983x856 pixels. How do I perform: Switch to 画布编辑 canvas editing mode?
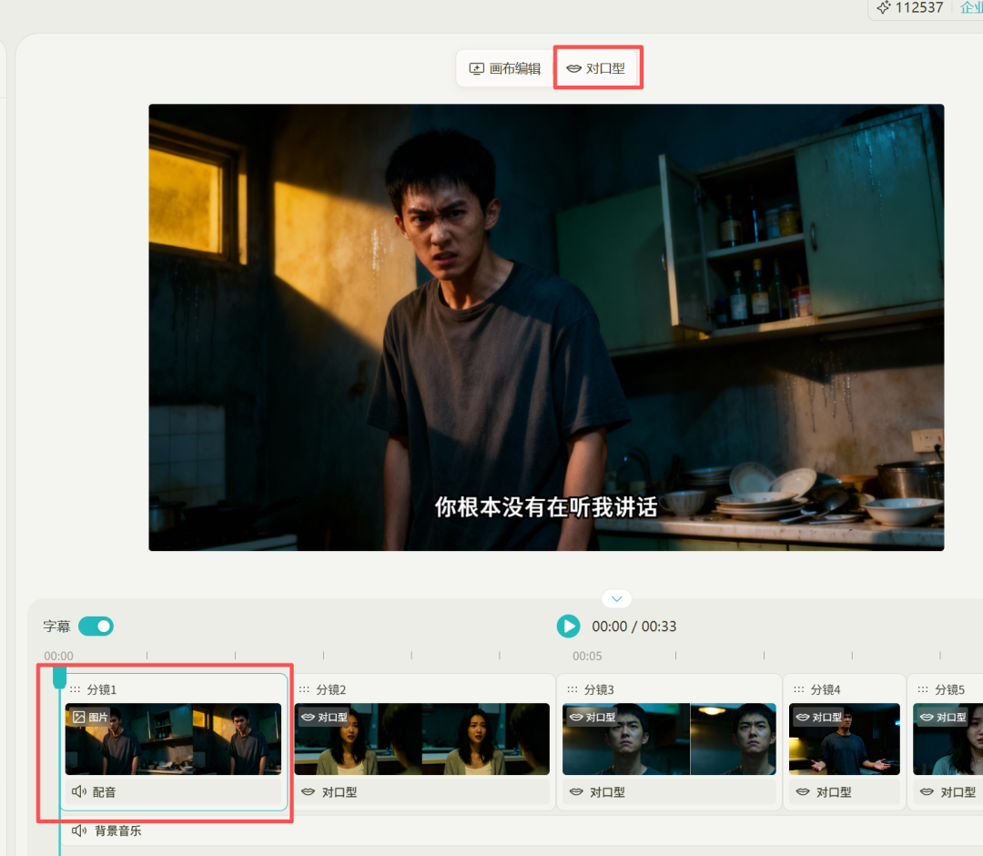coord(503,67)
